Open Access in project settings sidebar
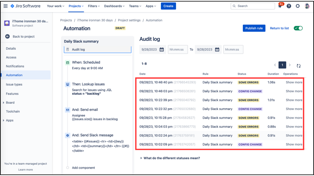Image resolution: width=314 pixels, height=176 pixels. (x=11, y=57)
